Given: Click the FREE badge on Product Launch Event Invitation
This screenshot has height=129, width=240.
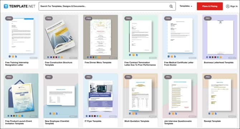Looking at the screenshot, I should point(9,77).
